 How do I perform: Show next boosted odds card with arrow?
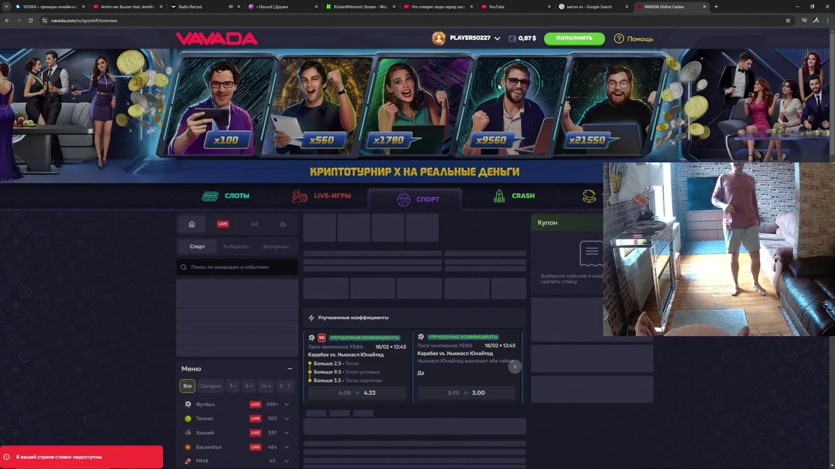514,367
